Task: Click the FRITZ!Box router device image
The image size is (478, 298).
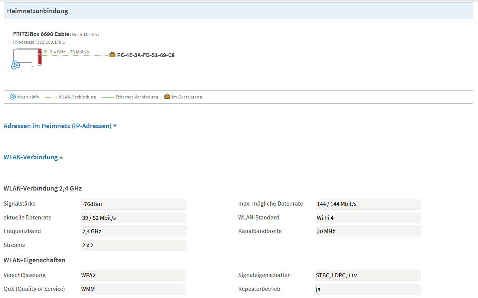Action: pyautogui.click(x=27, y=58)
